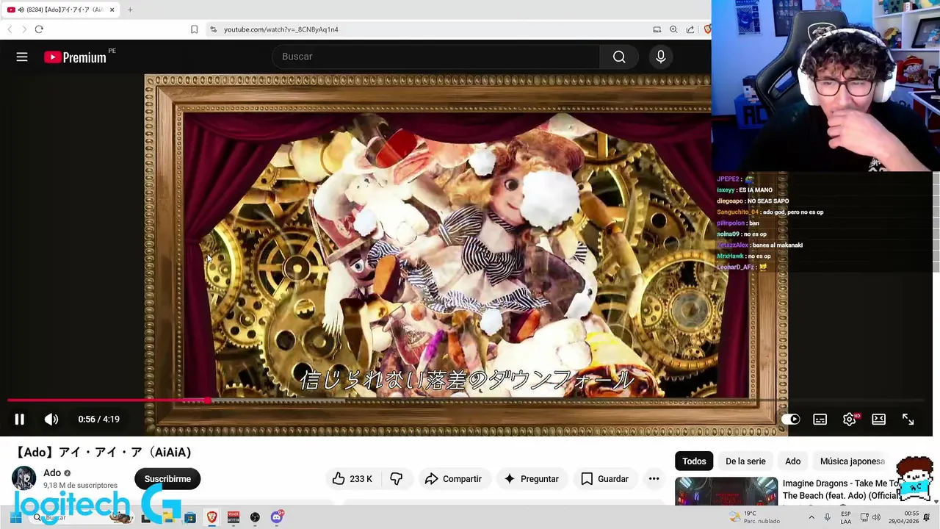Open Microsoft Store taskbar icon

190,518
